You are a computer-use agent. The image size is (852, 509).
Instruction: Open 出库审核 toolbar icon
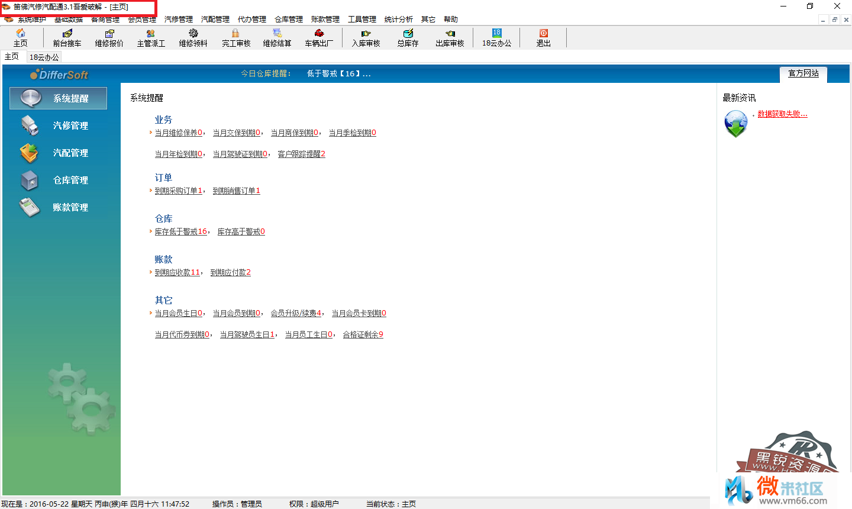(x=450, y=38)
